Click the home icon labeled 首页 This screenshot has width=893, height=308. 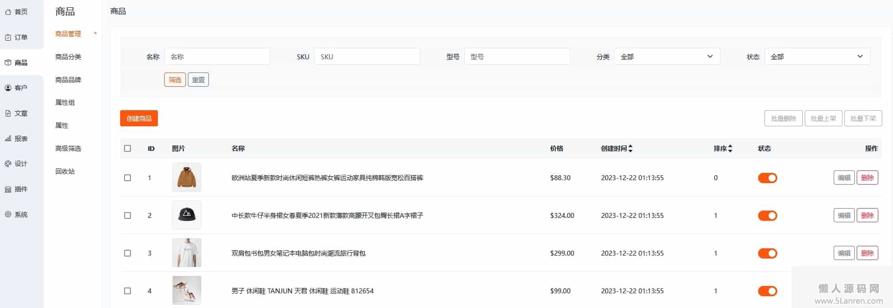pos(8,12)
